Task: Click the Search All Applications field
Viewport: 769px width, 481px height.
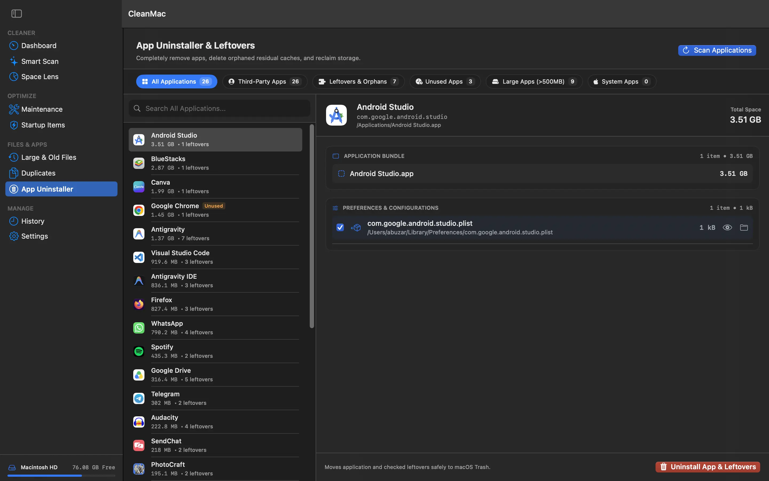Action: pyautogui.click(x=219, y=108)
